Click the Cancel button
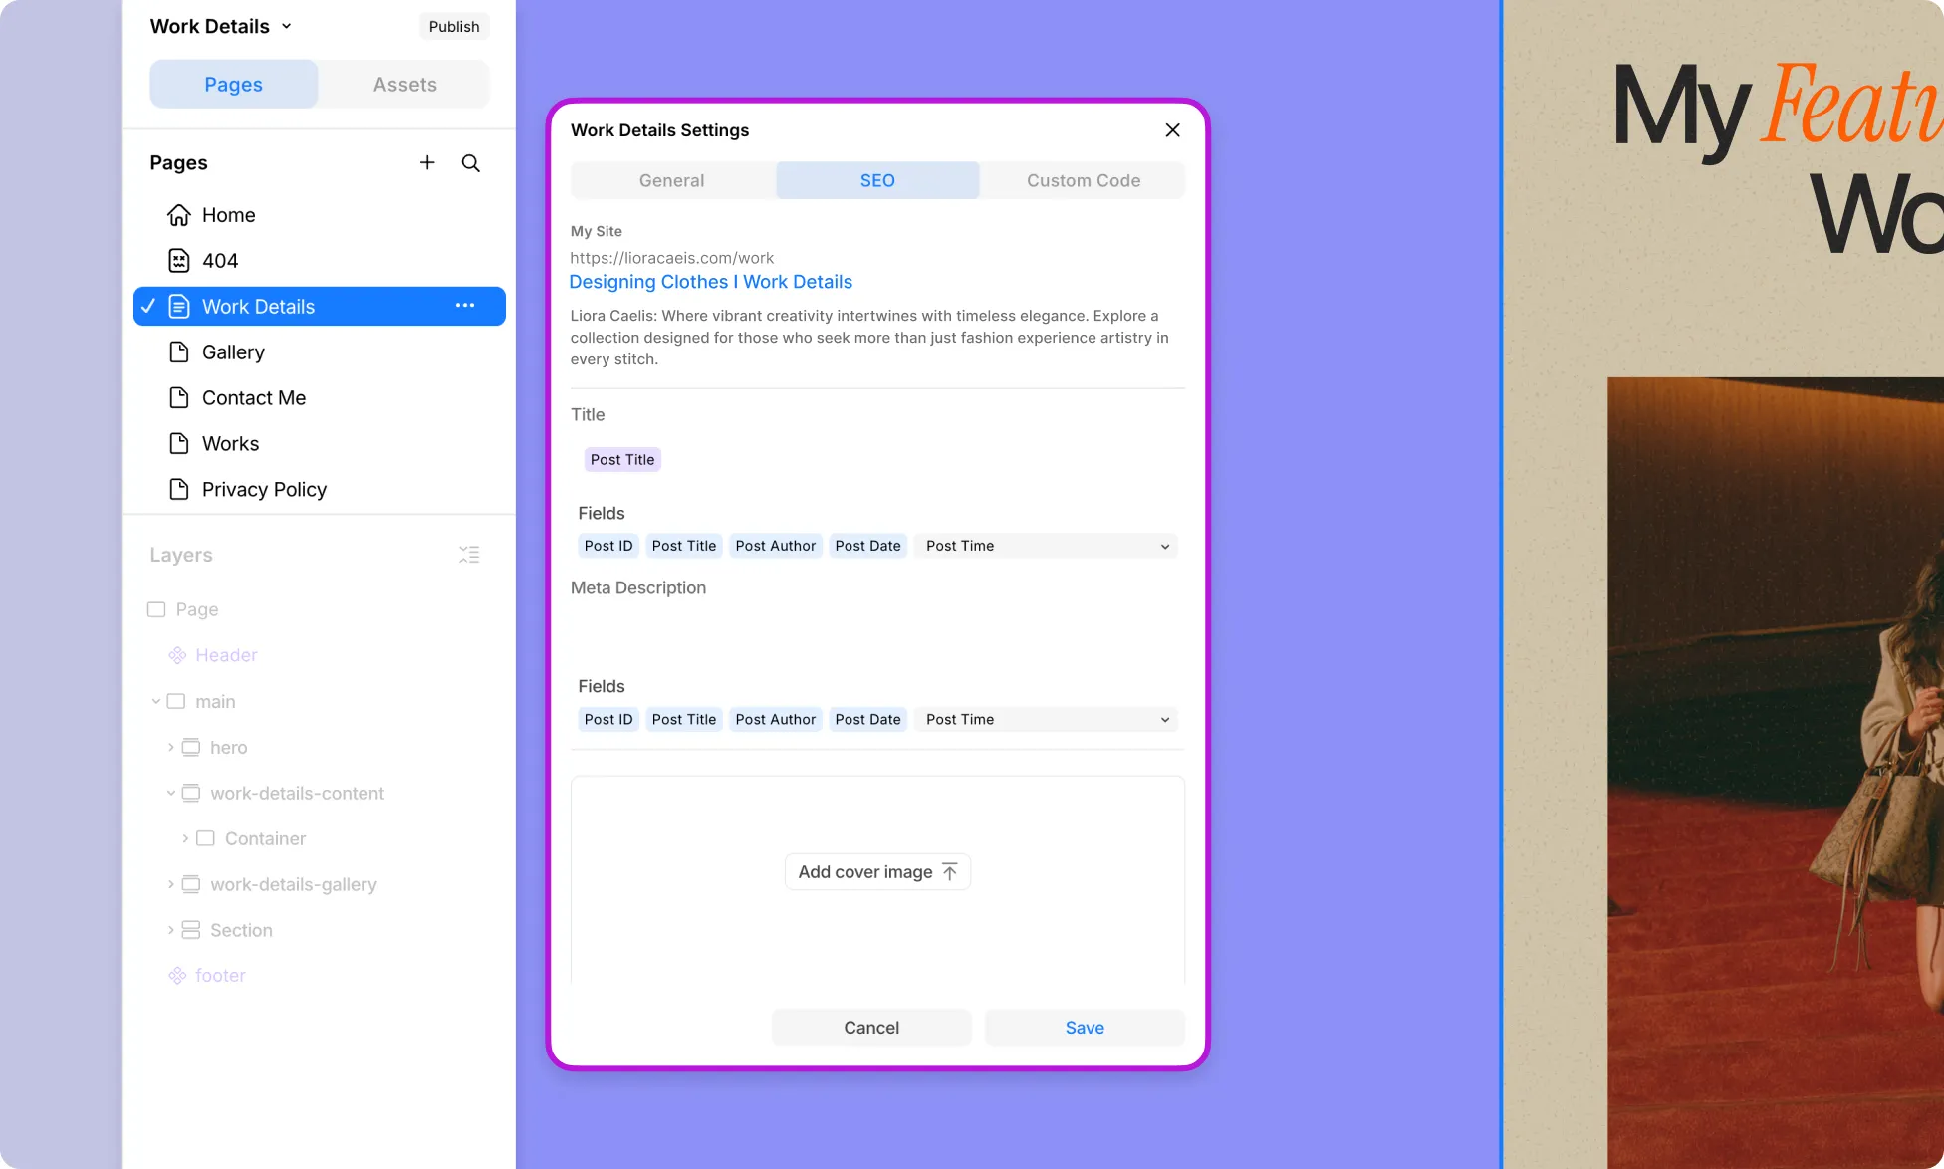Screen dimensions: 1944x1169 coord(871,1028)
